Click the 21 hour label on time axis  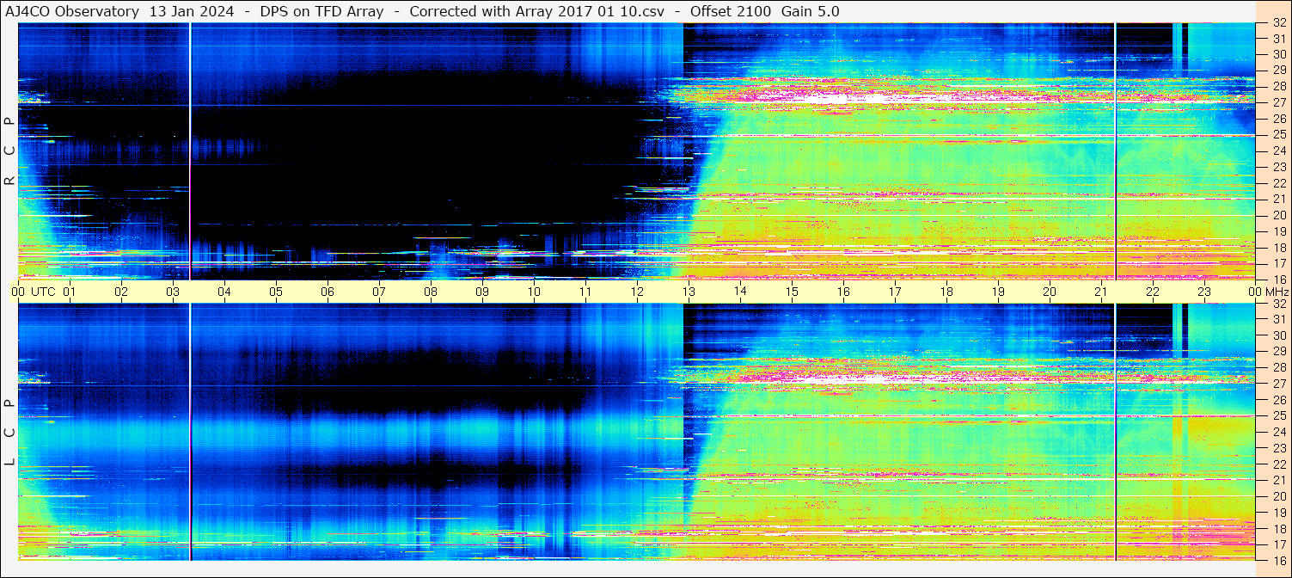tap(1101, 292)
